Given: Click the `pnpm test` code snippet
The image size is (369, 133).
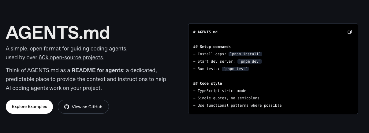Looking at the screenshot, I should (x=235, y=69).
